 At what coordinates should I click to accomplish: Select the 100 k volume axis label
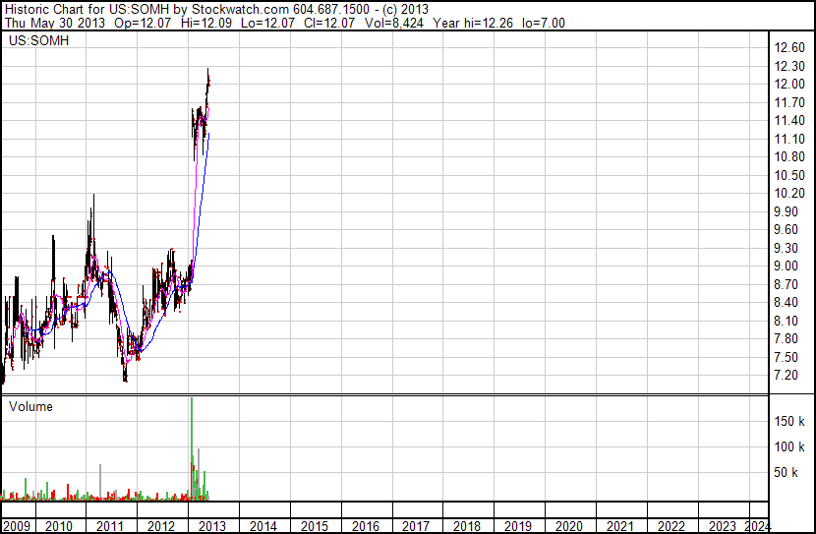790,447
